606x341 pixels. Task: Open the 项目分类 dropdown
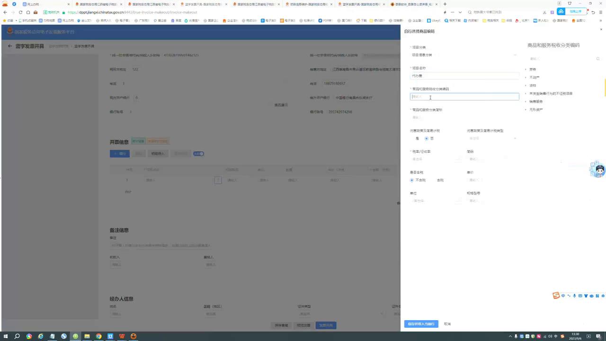[x=464, y=55]
